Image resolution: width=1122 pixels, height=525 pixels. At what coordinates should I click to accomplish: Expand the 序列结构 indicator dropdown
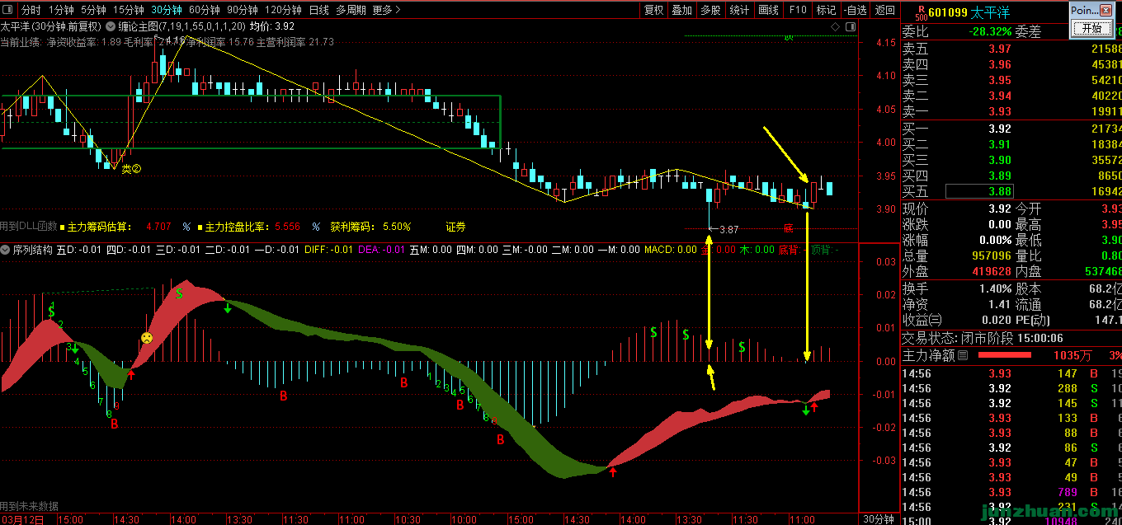pos(6,250)
